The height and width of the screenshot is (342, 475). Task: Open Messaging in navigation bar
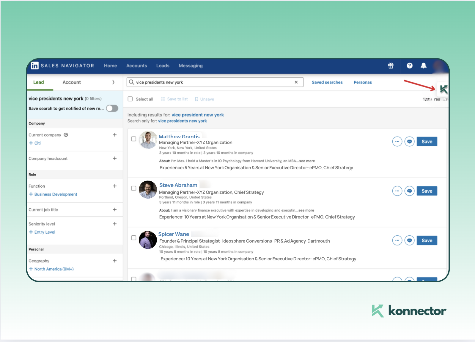point(191,66)
